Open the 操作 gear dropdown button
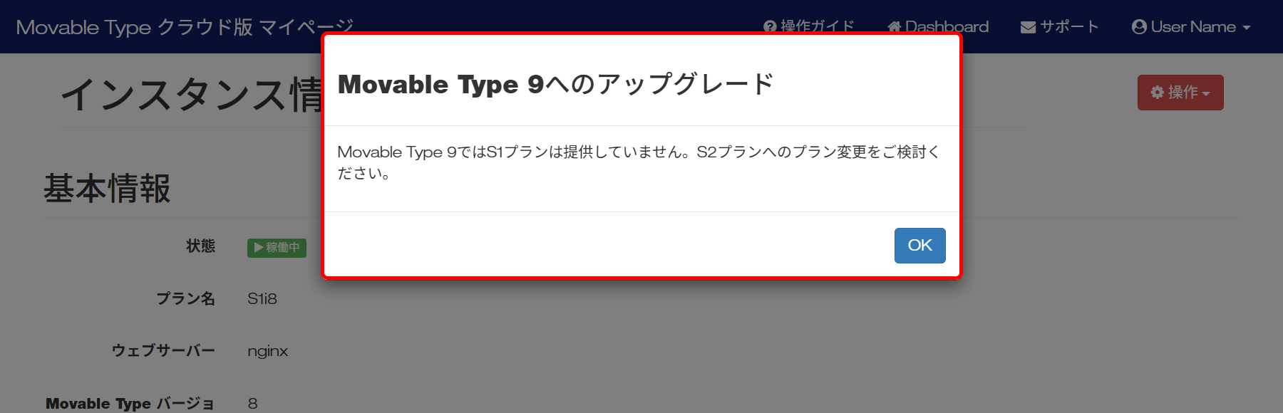The height and width of the screenshot is (413, 1283). coord(1180,93)
